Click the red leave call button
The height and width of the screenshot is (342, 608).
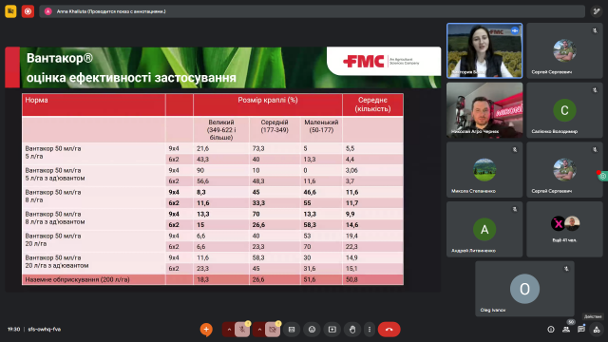tap(389, 330)
